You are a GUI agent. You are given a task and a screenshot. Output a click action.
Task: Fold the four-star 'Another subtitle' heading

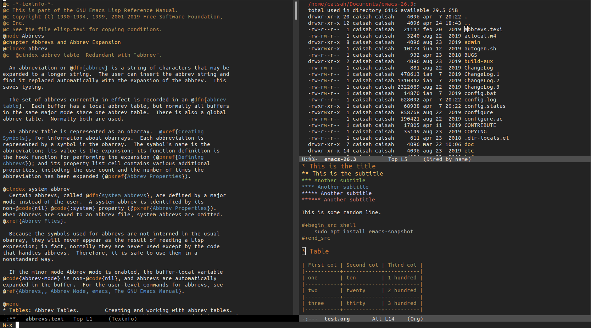pyautogui.click(x=335, y=187)
